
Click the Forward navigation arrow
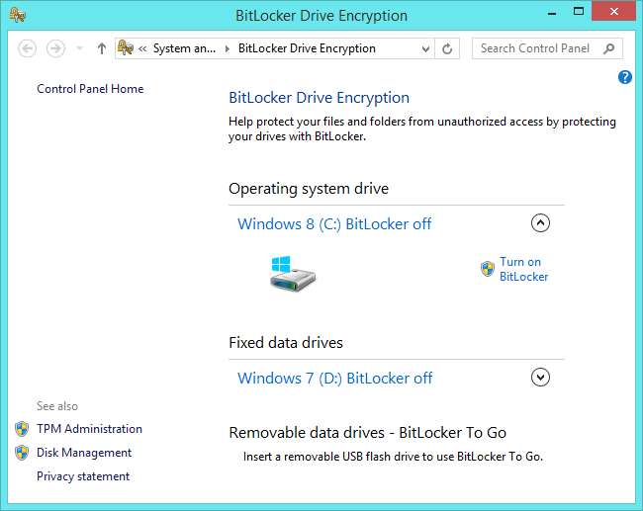(x=55, y=48)
